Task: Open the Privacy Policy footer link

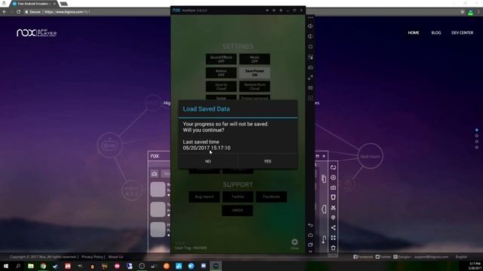Action: (92, 257)
